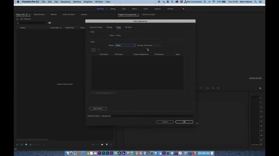Open the Sequence menu
The width and height of the screenshot is (279, 156).
[x=65, y=2]
